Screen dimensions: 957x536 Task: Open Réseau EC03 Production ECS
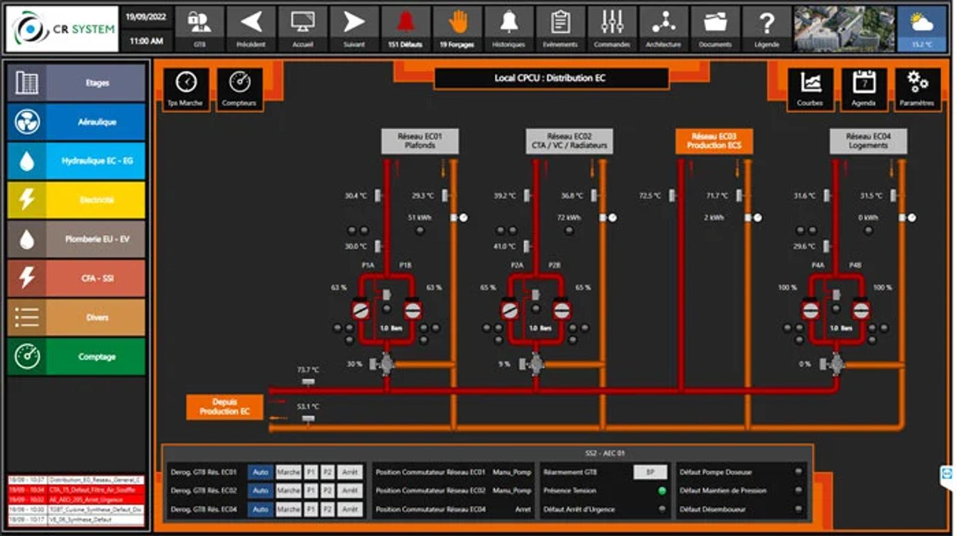point(714,141)
